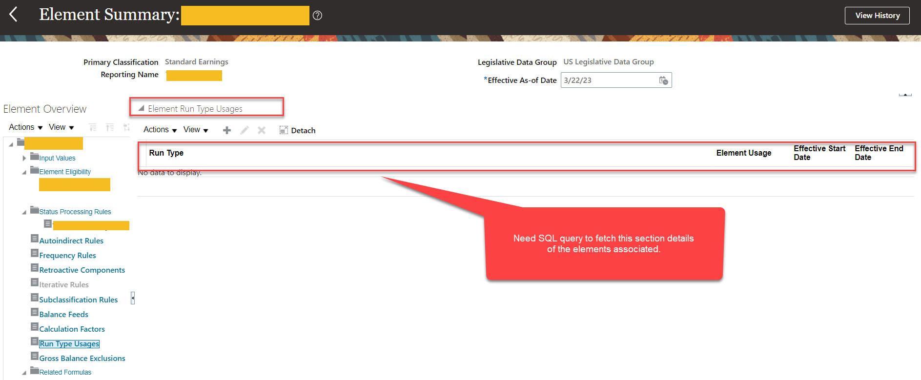Open the Related Formulas tree item

(65, 373)
